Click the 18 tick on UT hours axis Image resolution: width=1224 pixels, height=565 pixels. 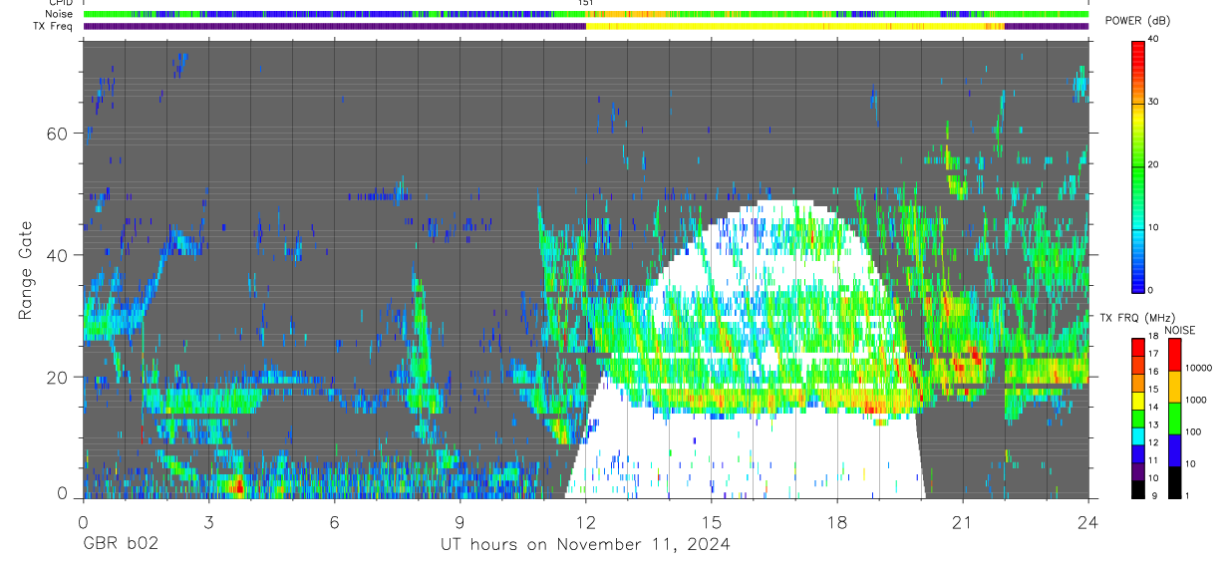click(837, 522)
